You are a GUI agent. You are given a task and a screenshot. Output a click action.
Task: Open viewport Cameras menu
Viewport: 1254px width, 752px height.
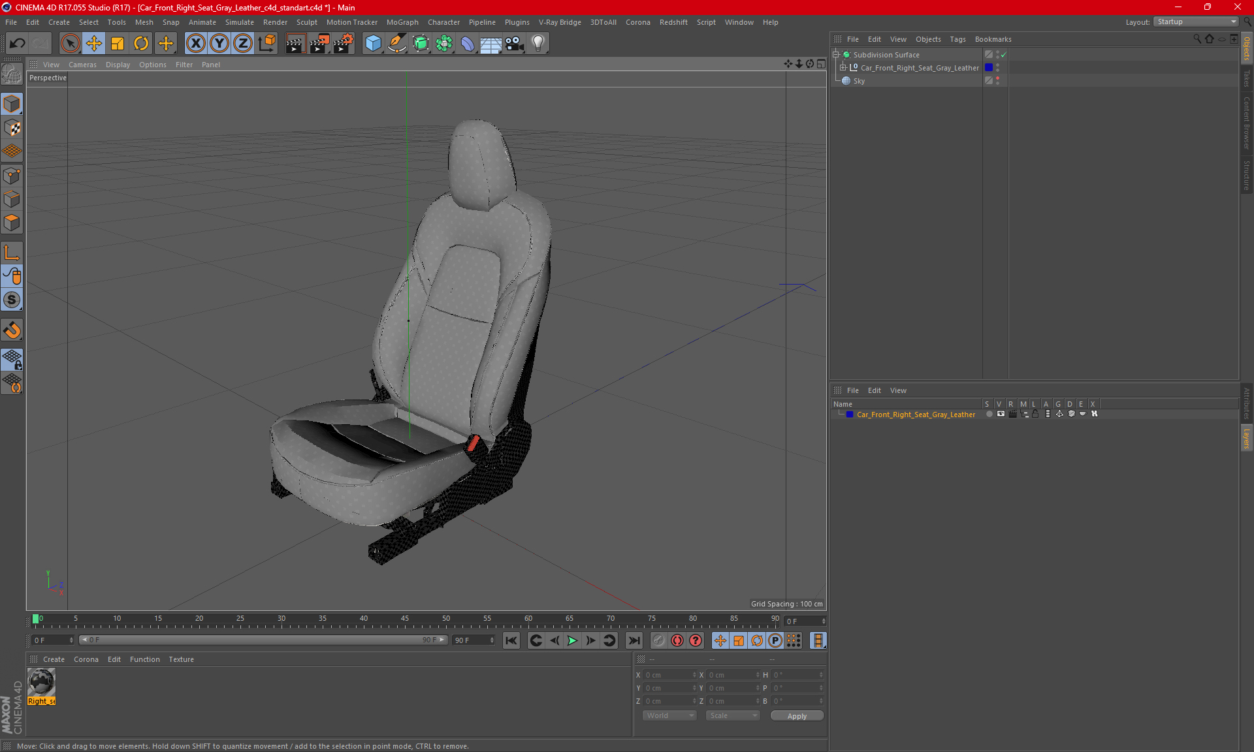click(82, 65)
